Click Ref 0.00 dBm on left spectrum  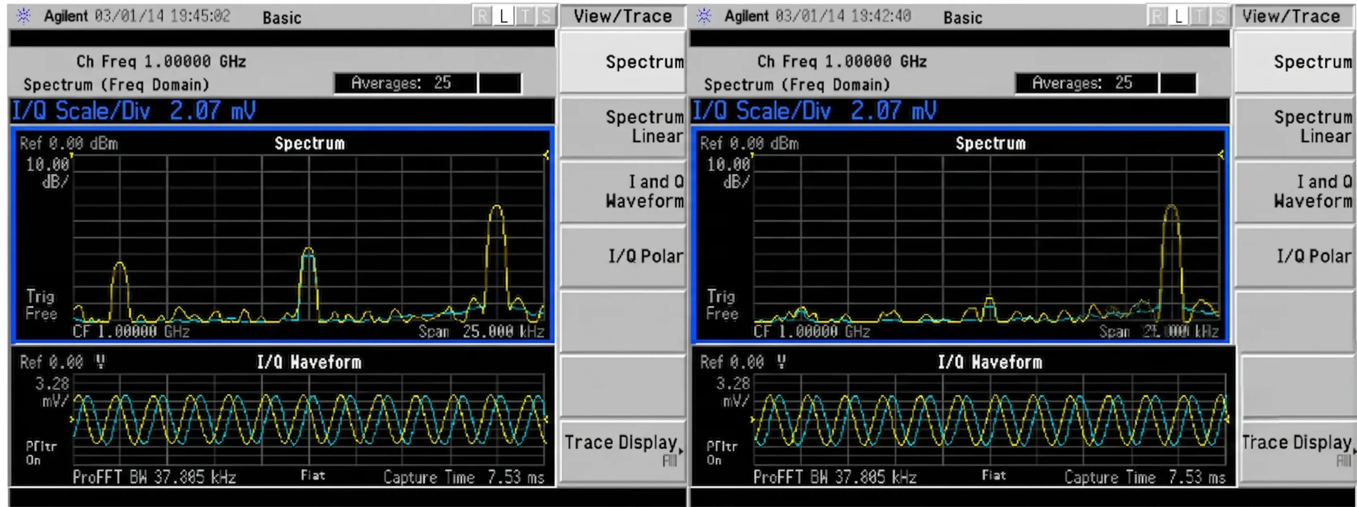click(x=69, y=144)
